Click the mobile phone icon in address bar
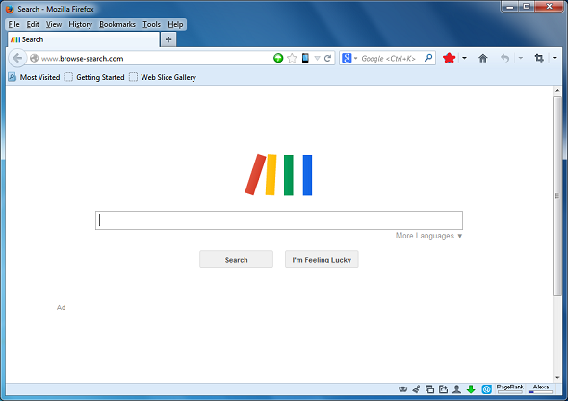The image size is (568, 401). tap(305, 58)
